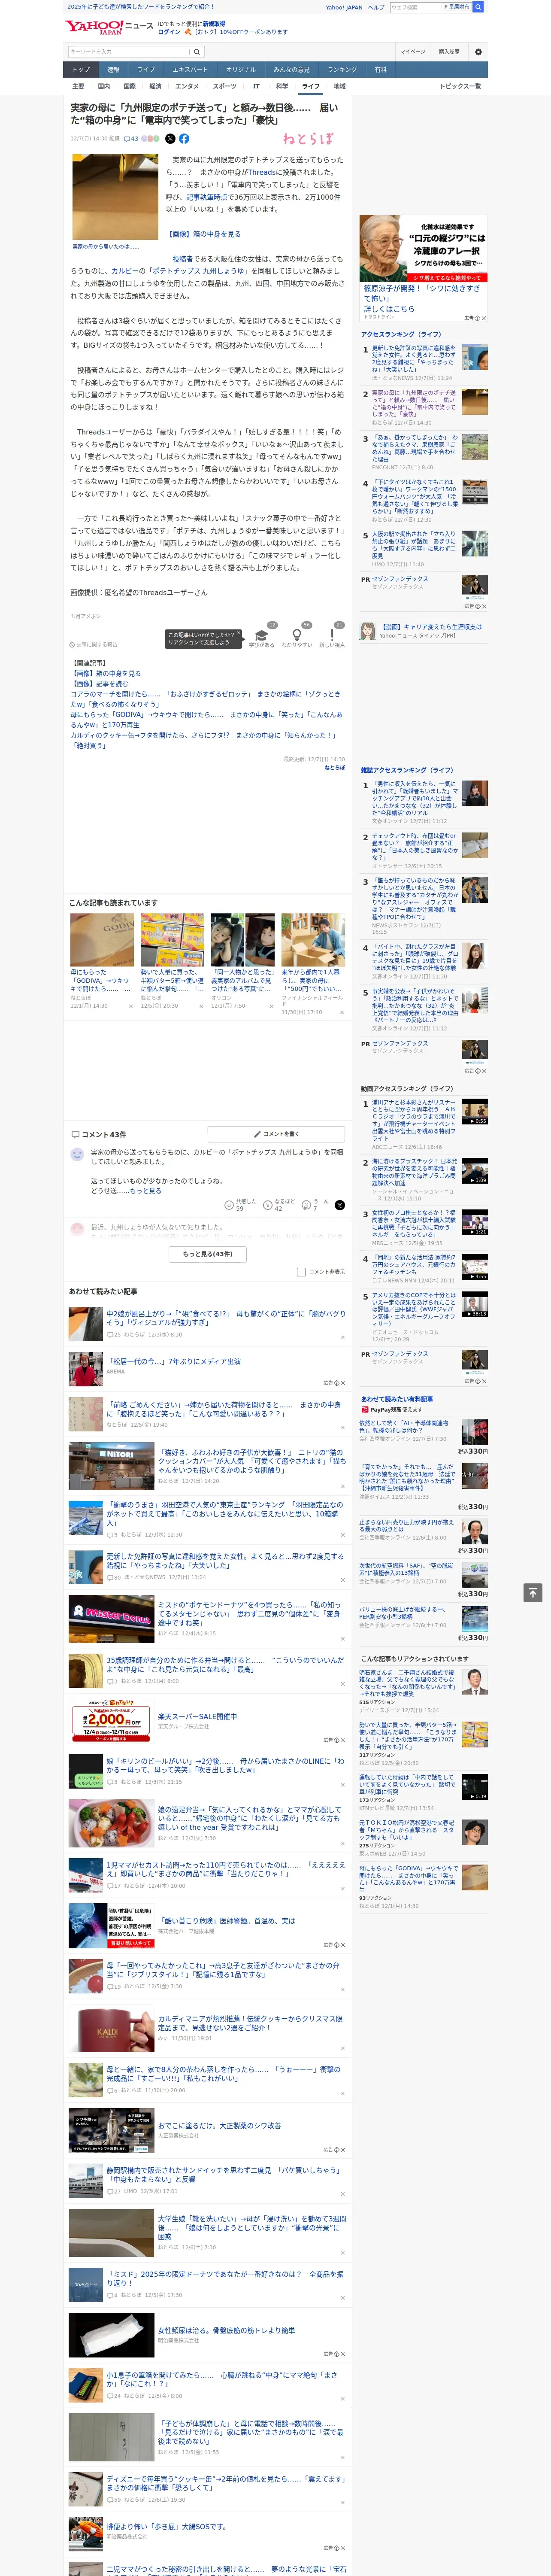The width and height of the screenshot is (551, 2576).
Task: Click 記事に関する報告 report icon link
Action: pos(93,645)
